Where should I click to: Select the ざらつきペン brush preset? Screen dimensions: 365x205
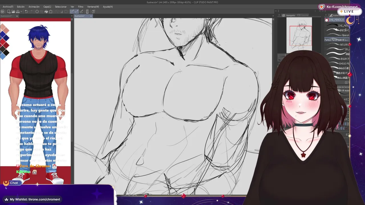pos(337,30)
